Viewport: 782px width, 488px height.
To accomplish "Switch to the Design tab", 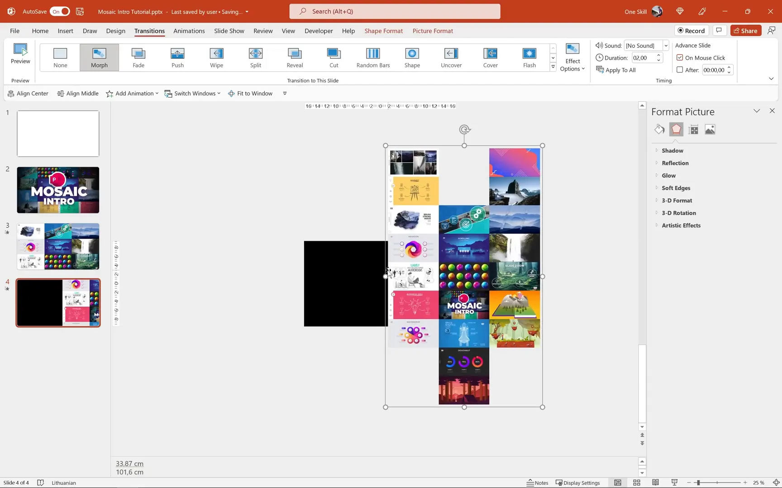I will click(116, 31).
